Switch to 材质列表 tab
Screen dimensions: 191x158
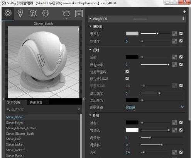[x=14, y=103]
